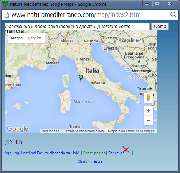Zoom in with the plus button
Viewport: 180px width, 173px height.
(148, 111)
